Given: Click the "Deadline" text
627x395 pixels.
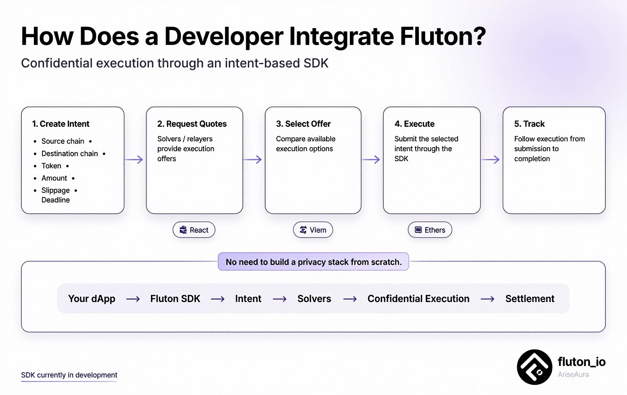Looking at the screenshot, I should click(x=56, y=200).
